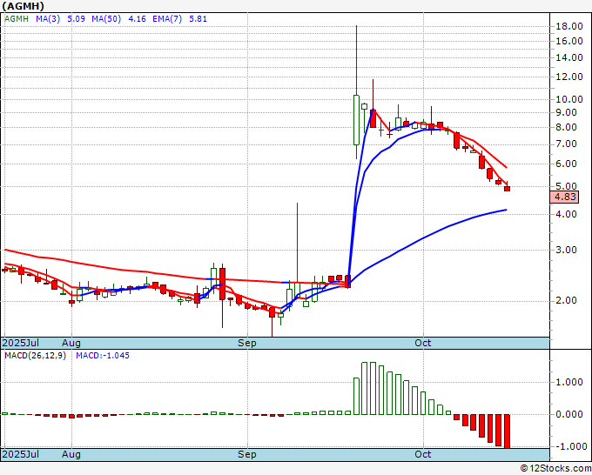The image size is (592, 475).
Task: Click the 18.00 price axis label
Action: pyautogui.click(x=569, y=26)
